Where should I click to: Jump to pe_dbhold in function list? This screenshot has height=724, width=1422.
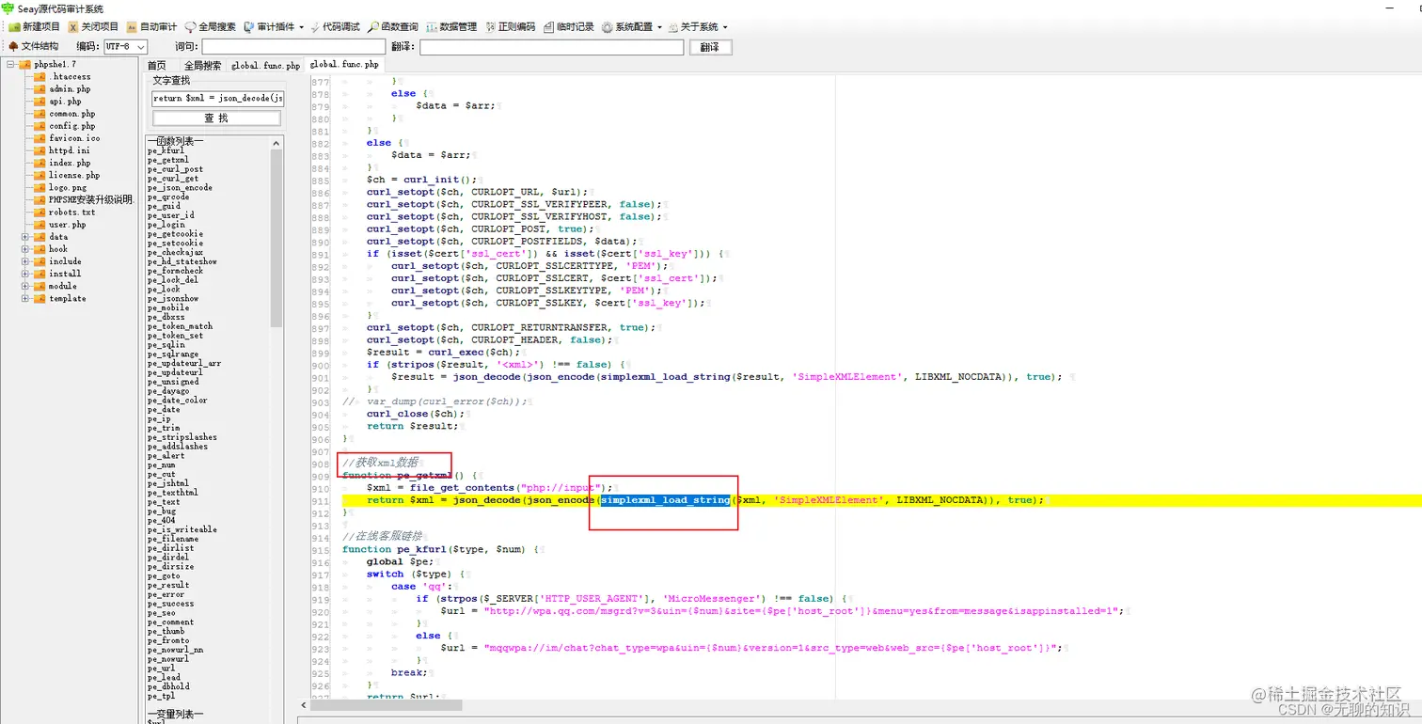pos(168,686)
